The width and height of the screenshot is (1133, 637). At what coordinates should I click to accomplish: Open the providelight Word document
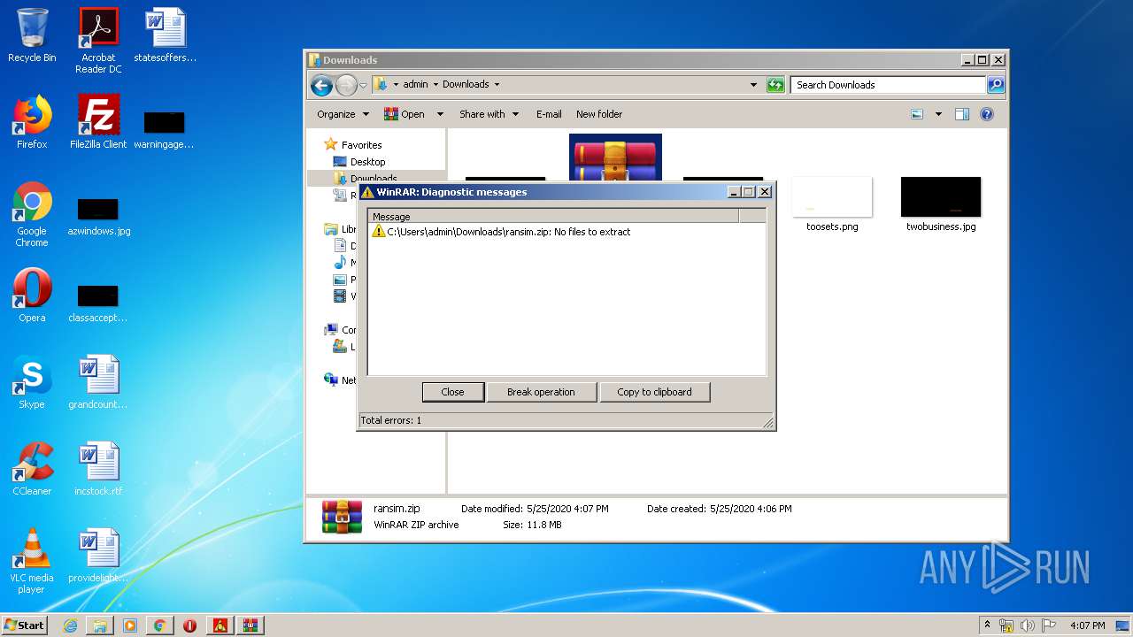(98, 556)
